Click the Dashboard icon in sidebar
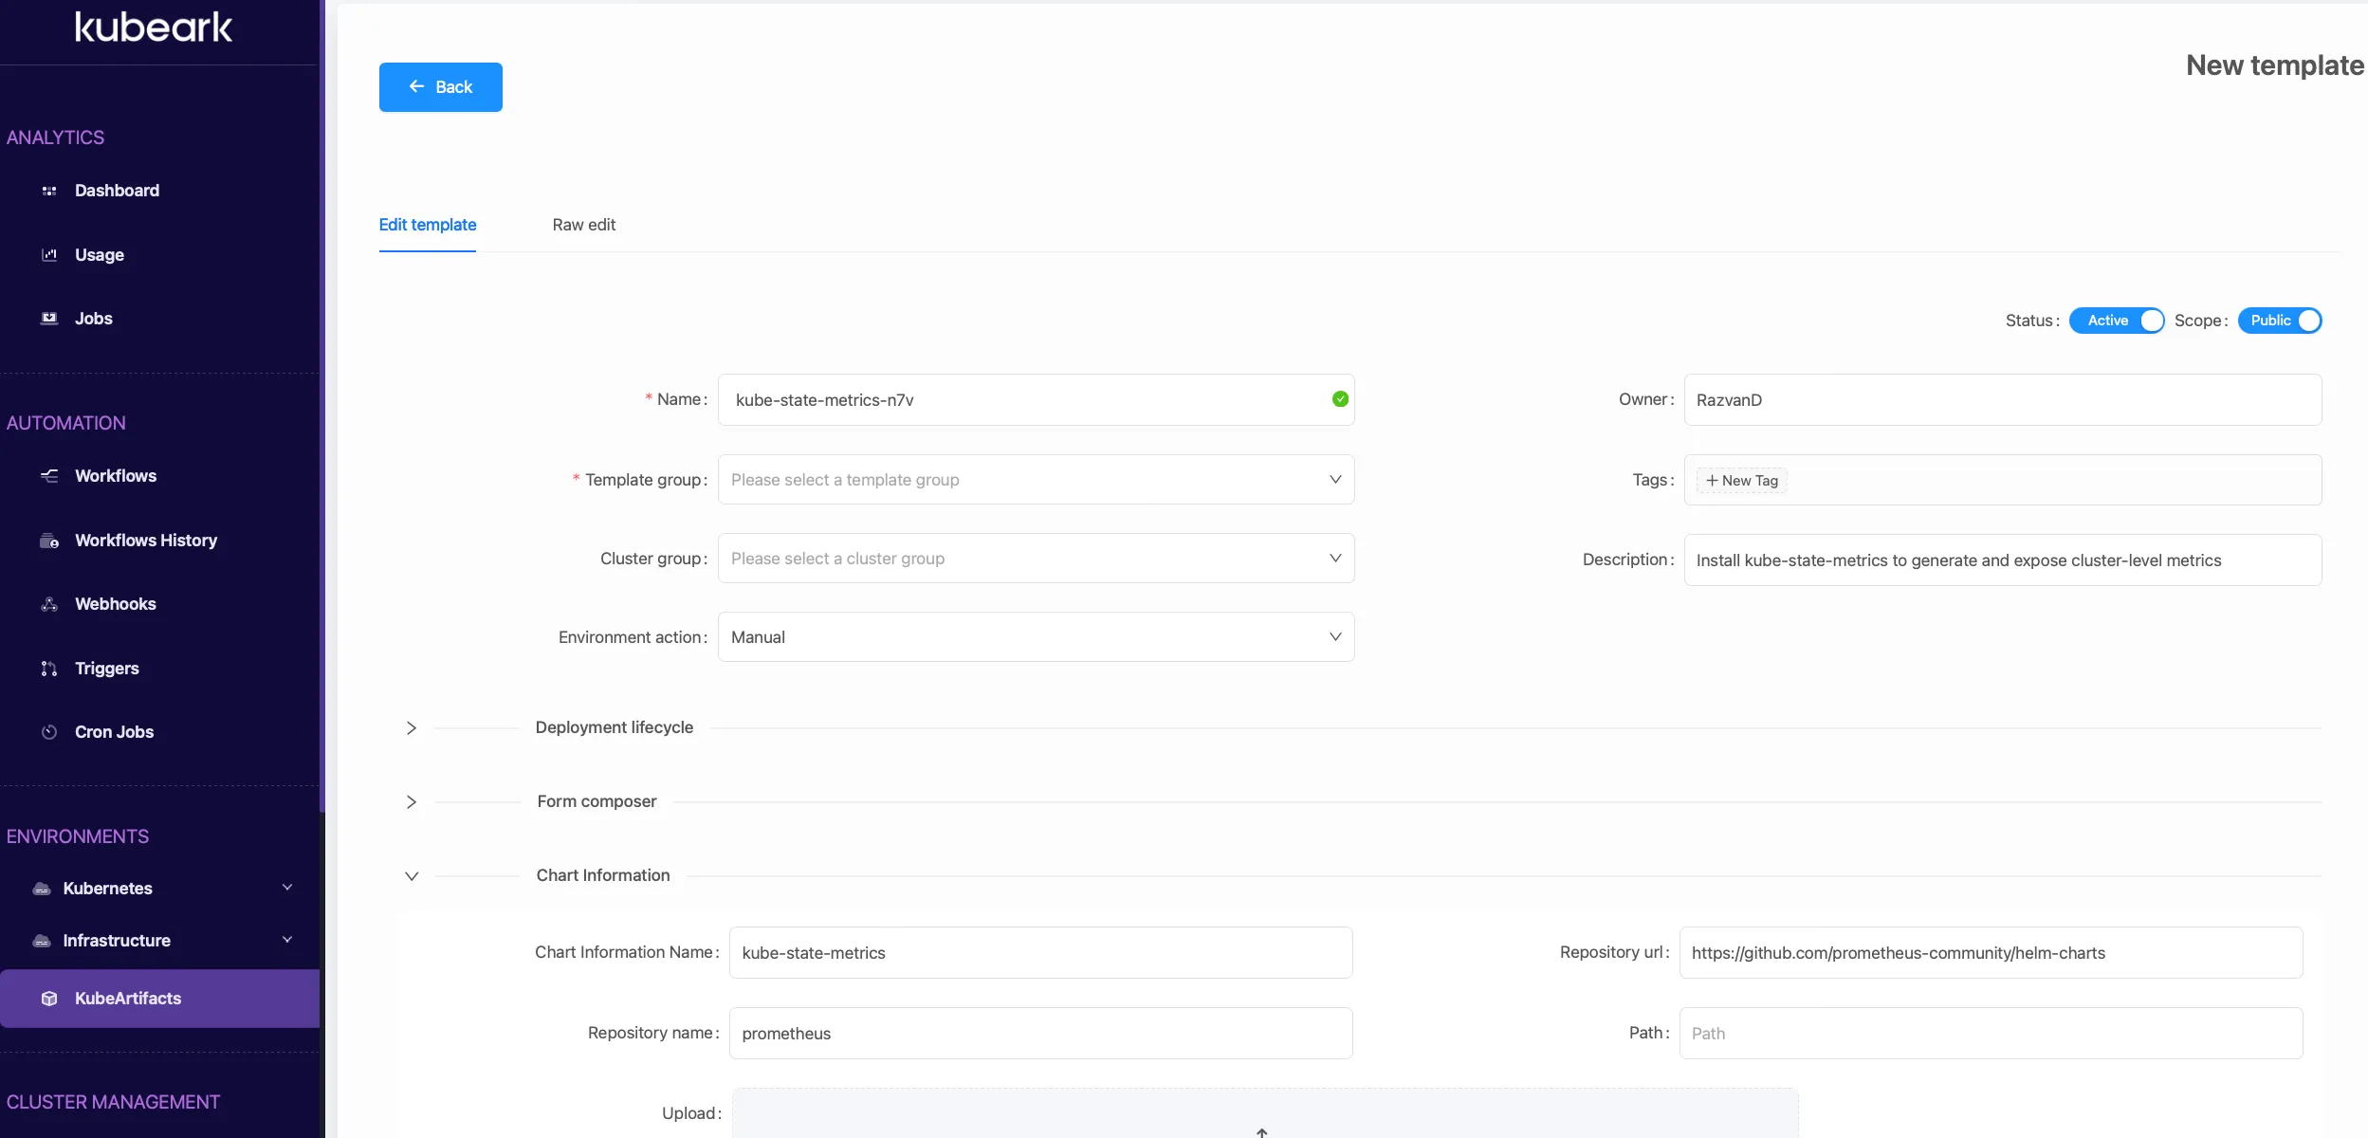This screenshot has width=2368, height=1138. pos(49,191)
